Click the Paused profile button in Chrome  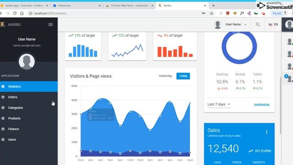[279, 13]
